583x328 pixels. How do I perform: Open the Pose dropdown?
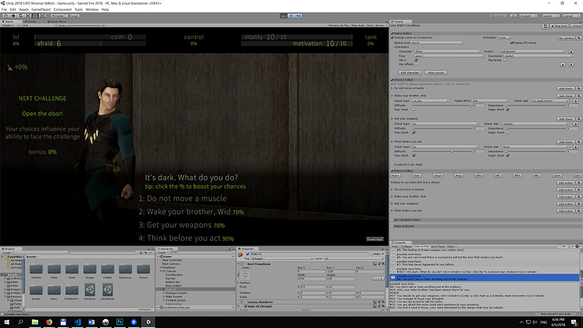[x=450, y=56]
